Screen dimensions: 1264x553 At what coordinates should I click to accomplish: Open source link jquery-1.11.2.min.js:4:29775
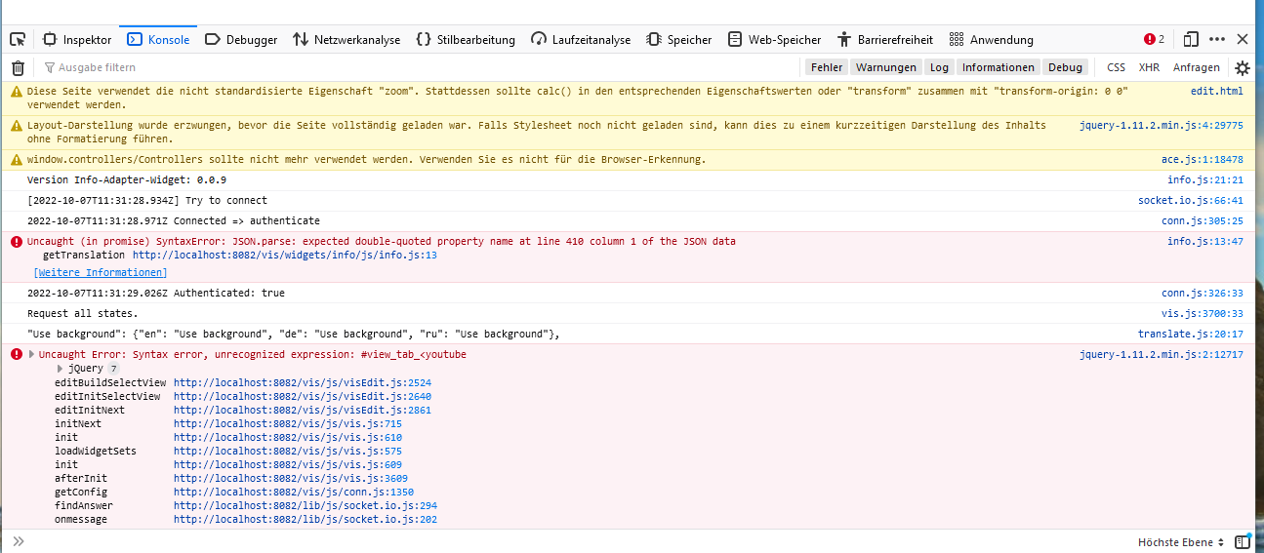click(1162, 126)
